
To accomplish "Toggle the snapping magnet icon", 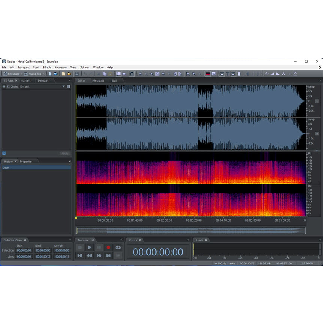I will 131,74.
